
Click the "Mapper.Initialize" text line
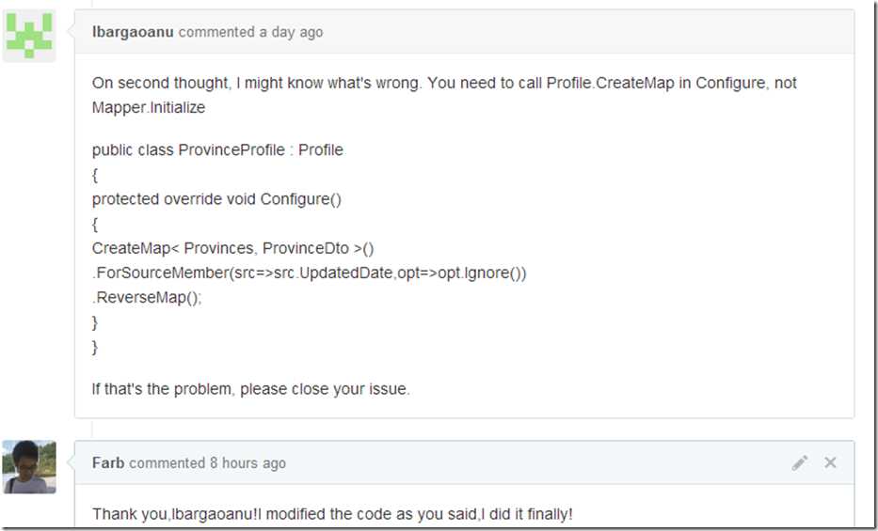[x=149, y=107]
